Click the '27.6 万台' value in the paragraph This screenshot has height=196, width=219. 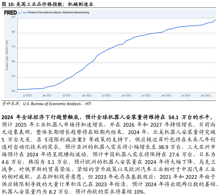[x=181, y=155]
